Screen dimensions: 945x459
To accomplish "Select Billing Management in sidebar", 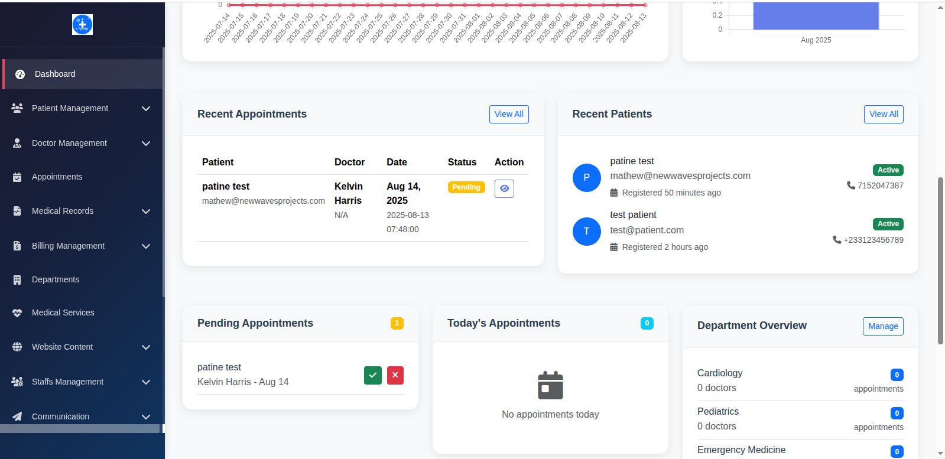I will 82,246.
